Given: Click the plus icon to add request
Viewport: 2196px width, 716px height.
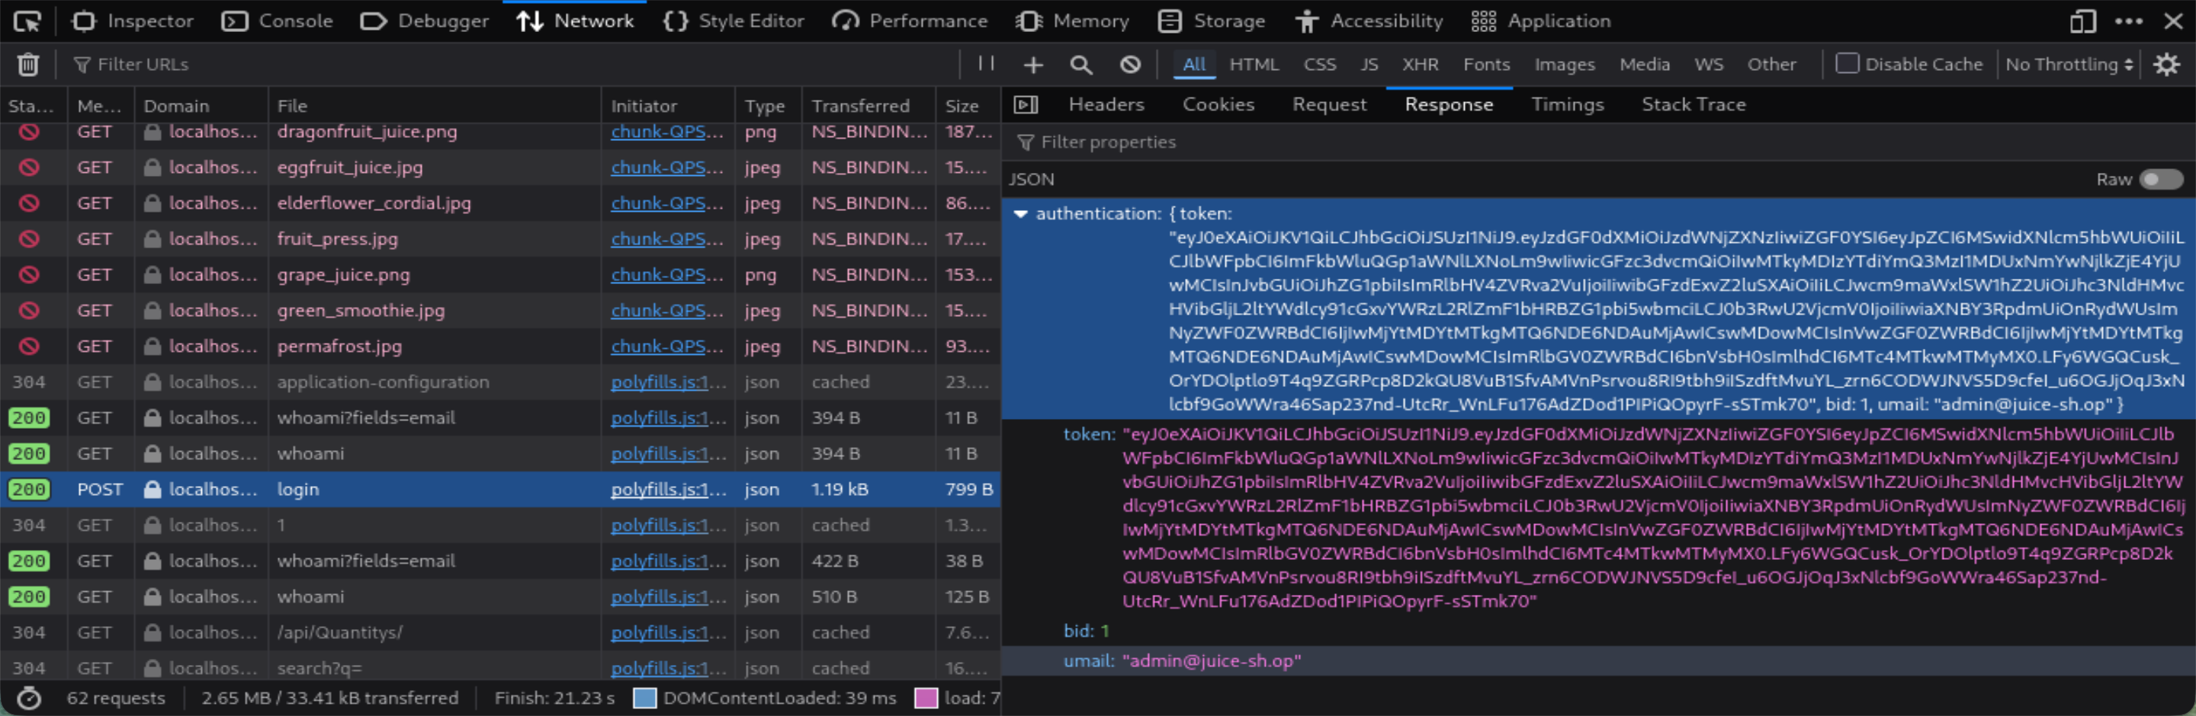Looking at the screenshot, I should pyautogui.click(x=1033, y=65).
